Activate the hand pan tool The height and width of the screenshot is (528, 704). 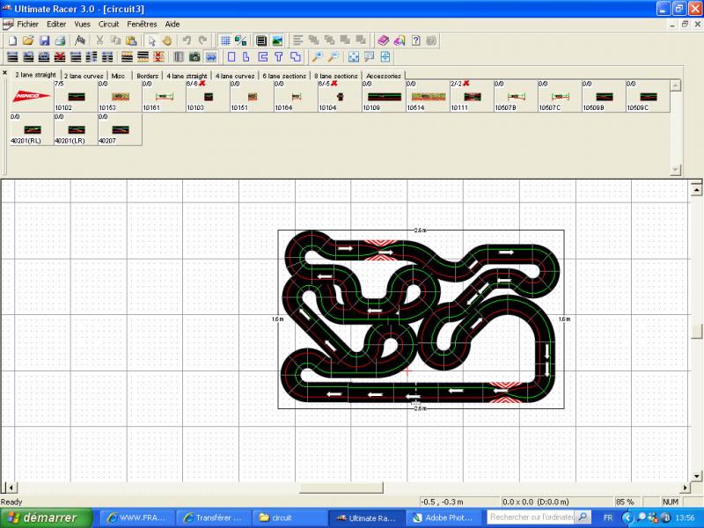[166, 40]
